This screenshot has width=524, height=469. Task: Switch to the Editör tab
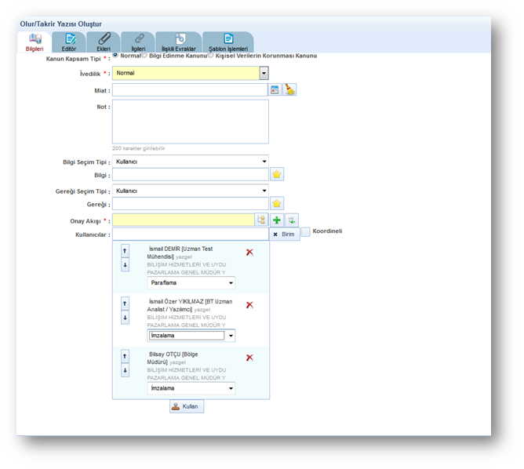pos(69,42)
